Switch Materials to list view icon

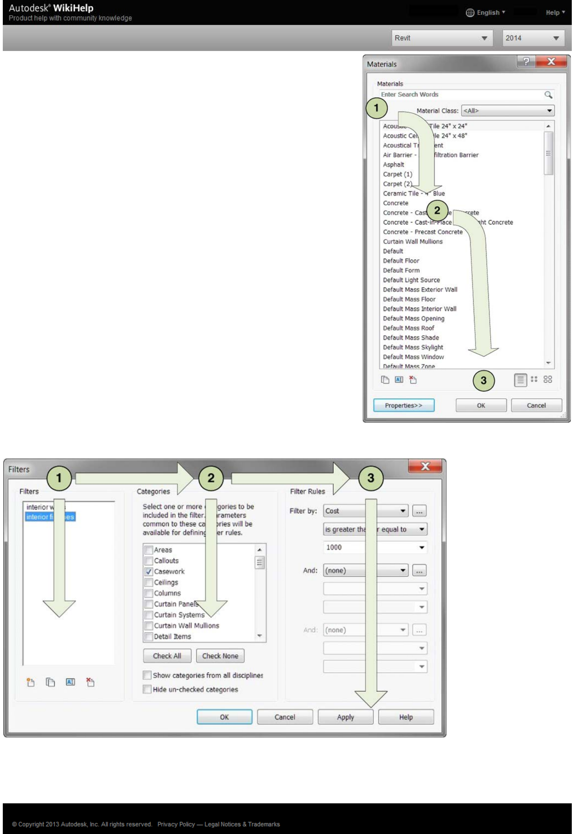[520, 380]
